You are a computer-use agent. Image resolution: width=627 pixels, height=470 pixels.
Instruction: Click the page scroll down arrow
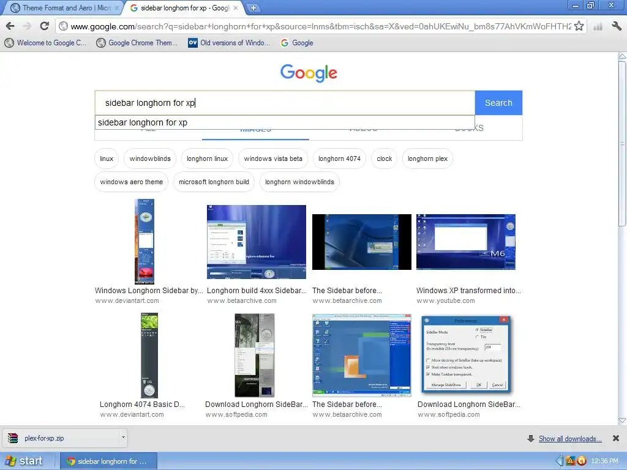[622, 420]
